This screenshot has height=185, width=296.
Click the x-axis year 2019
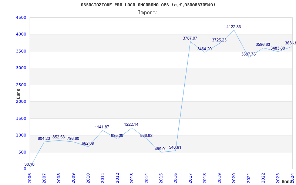219,178
